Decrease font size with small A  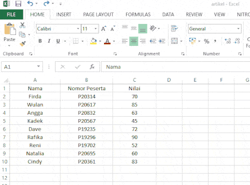[113, 28]
